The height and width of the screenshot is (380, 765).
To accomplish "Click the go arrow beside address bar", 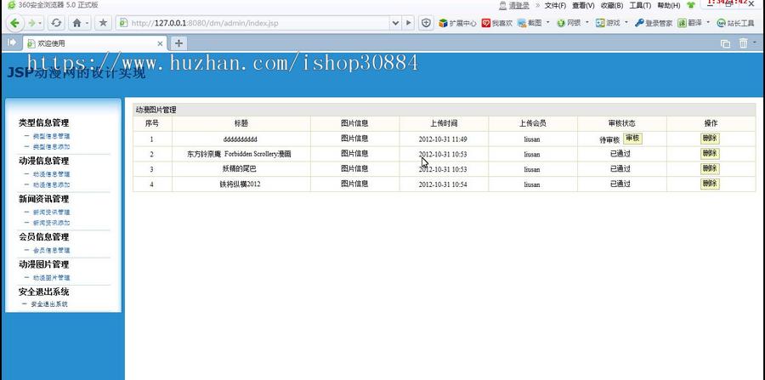I will 409,22.
